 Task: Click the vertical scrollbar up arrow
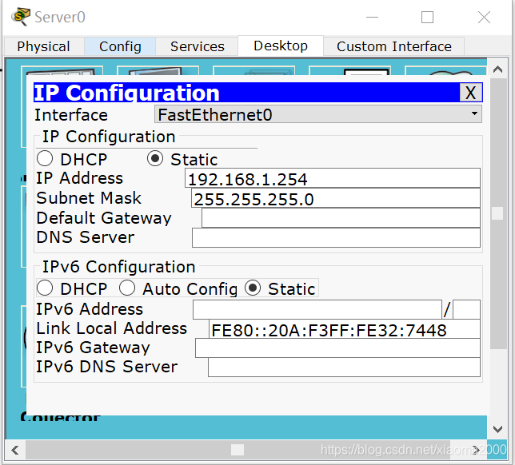(x=497, y=70)
